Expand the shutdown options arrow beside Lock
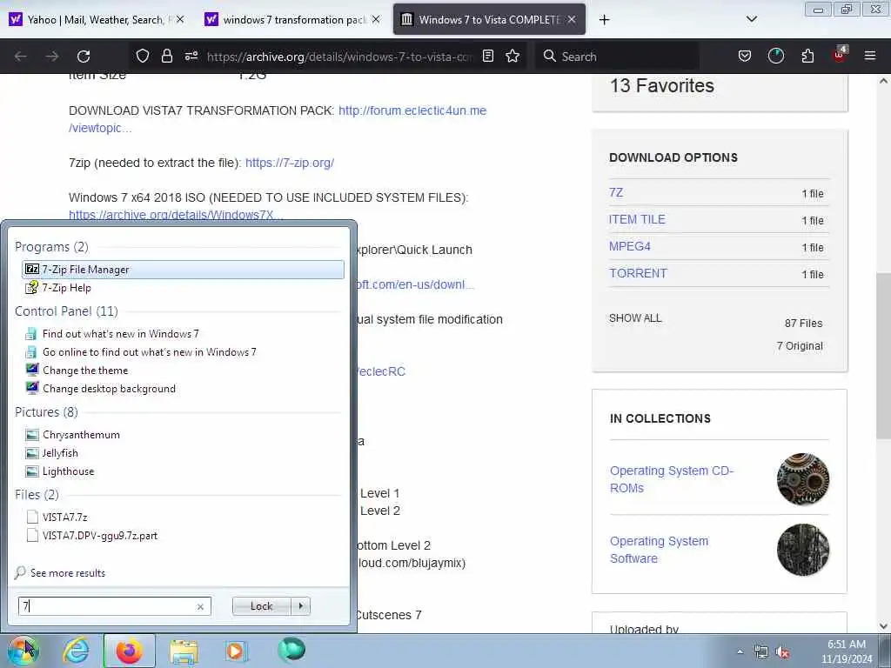891x668 pixels. tap(300, 606)
